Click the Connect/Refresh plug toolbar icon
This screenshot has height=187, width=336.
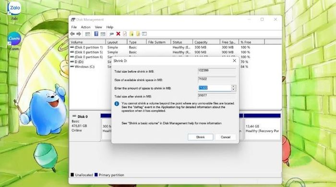coord(111,34)
